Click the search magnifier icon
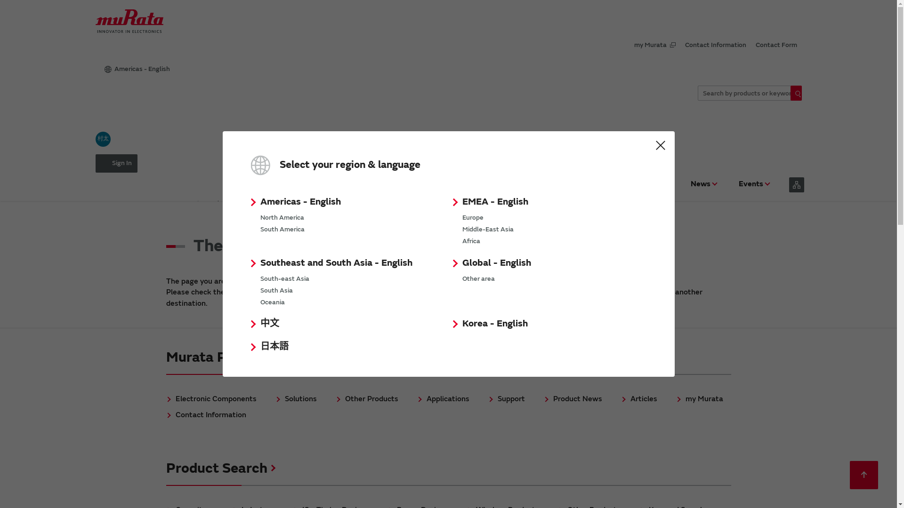The width and height of the screenshot is (904, 508). (797, 94)
